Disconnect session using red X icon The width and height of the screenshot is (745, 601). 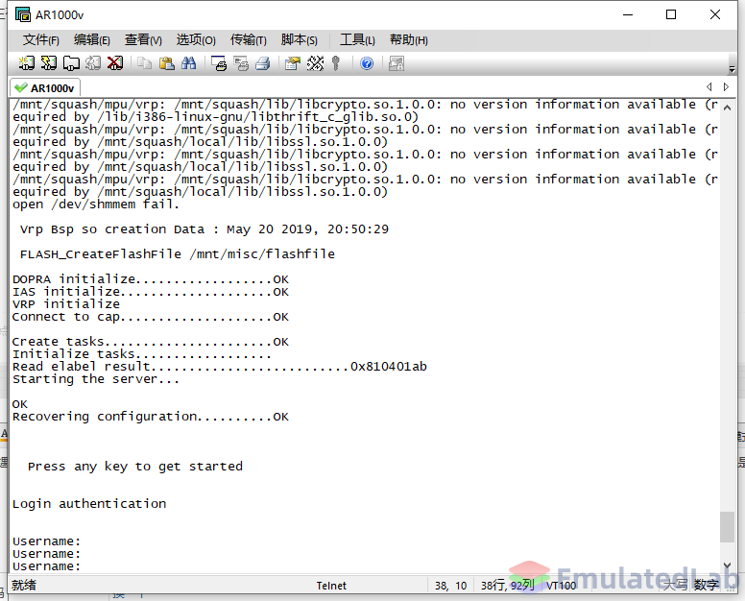115,63
